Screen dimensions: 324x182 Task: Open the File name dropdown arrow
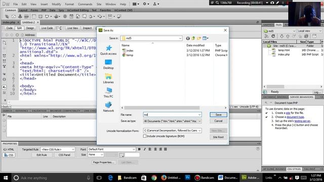tap(199, 115)
